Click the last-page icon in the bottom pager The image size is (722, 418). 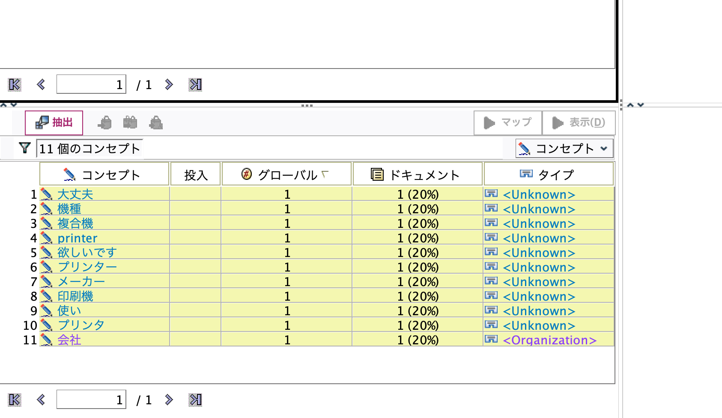tap(195, 400)
